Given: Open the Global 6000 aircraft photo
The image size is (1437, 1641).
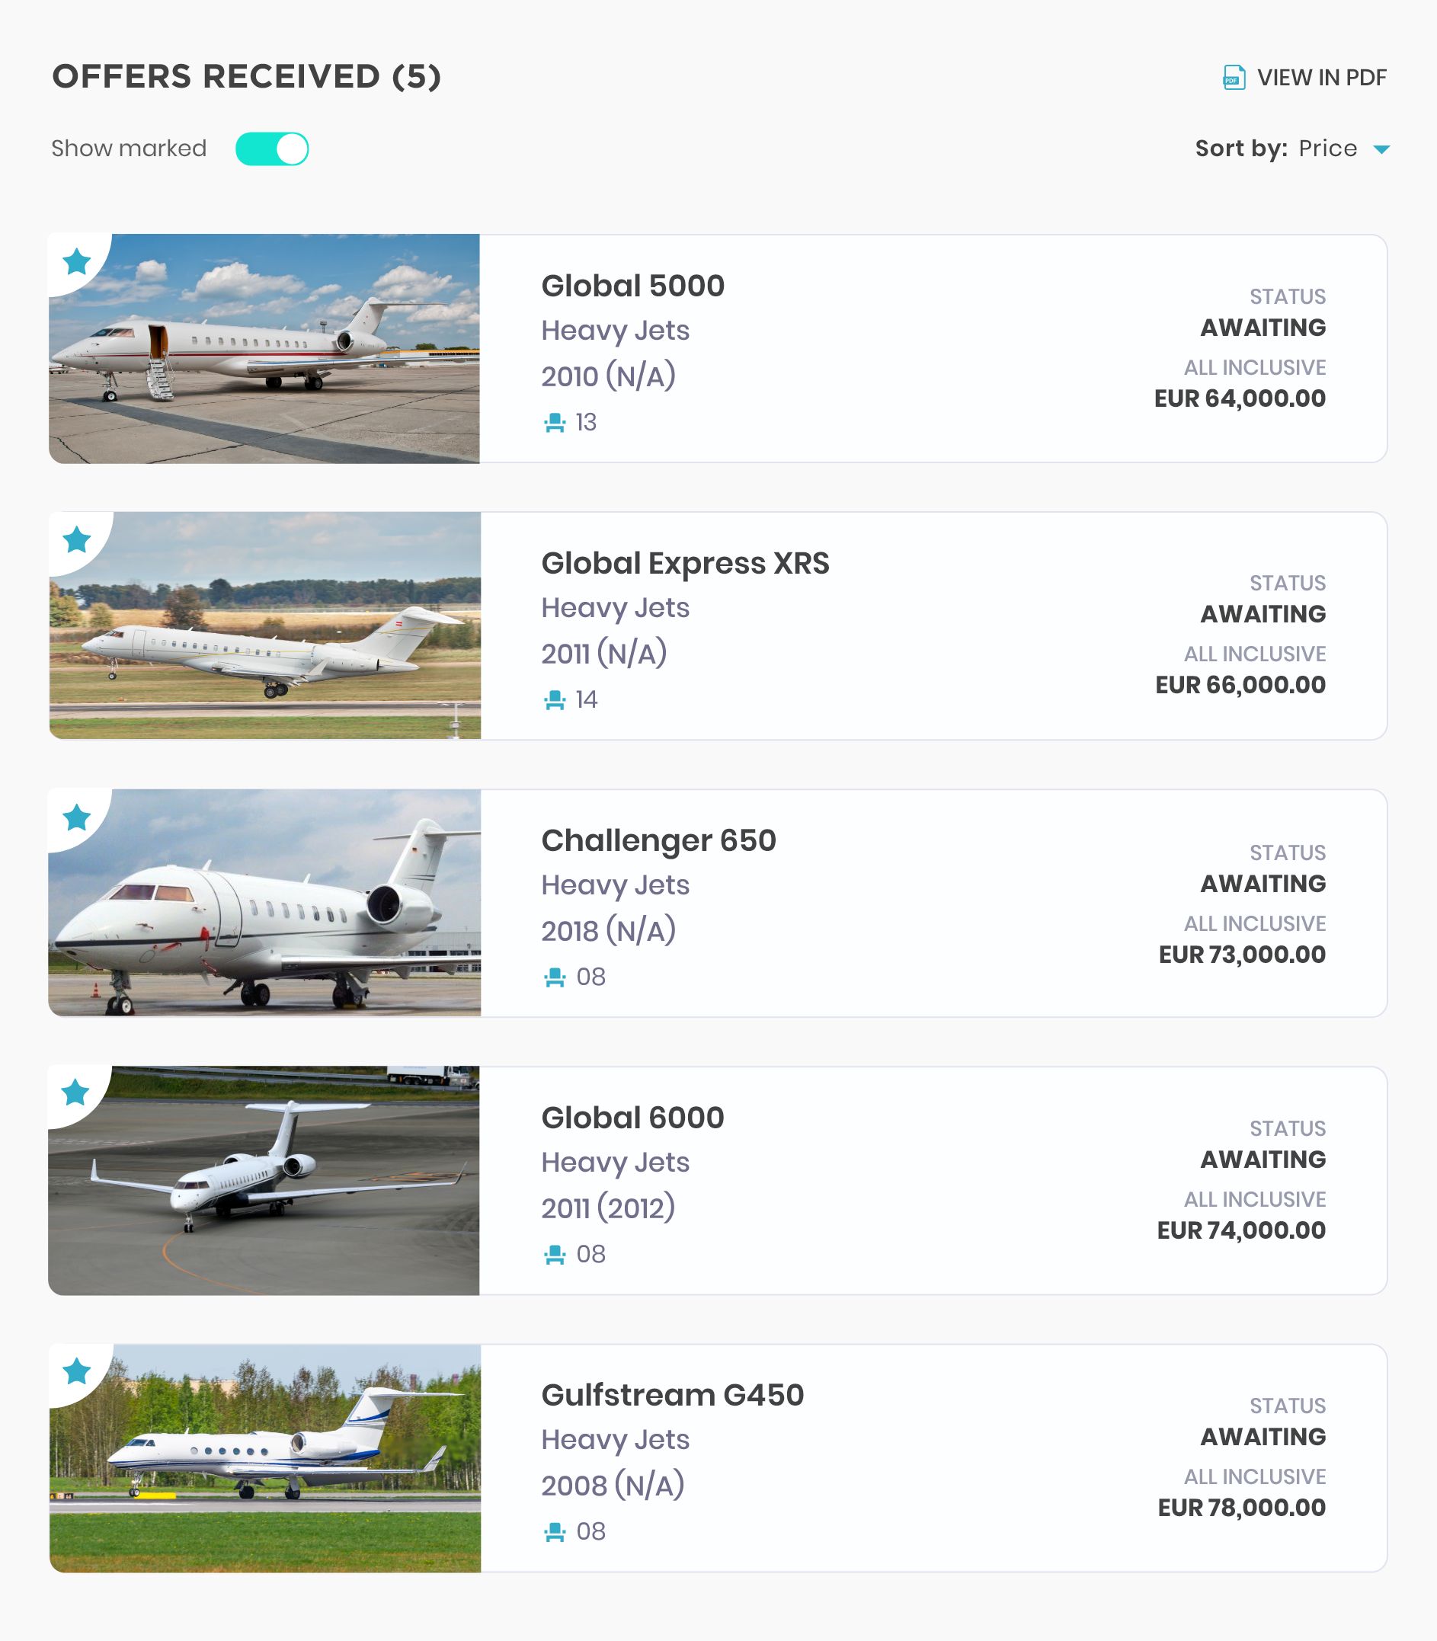Looking at the screenshot, I should point(264,1180).
